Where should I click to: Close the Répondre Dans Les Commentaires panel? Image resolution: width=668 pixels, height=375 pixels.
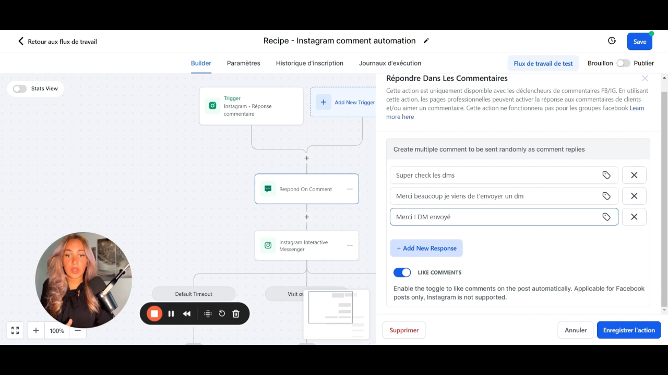click(x=645, y=78)
